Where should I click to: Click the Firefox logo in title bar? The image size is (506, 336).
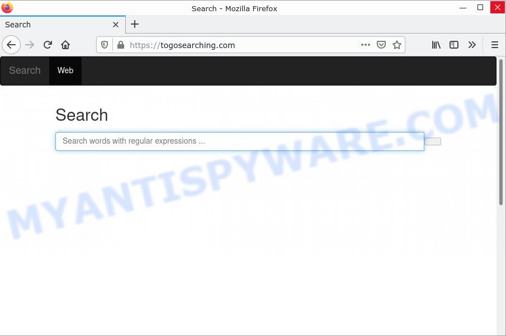[x=7, y=7]
